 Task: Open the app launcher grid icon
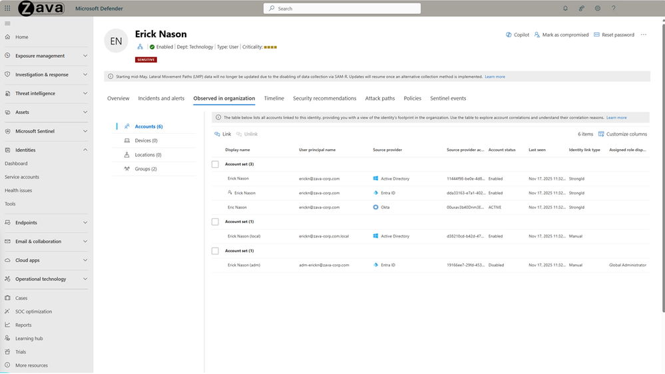7,8
